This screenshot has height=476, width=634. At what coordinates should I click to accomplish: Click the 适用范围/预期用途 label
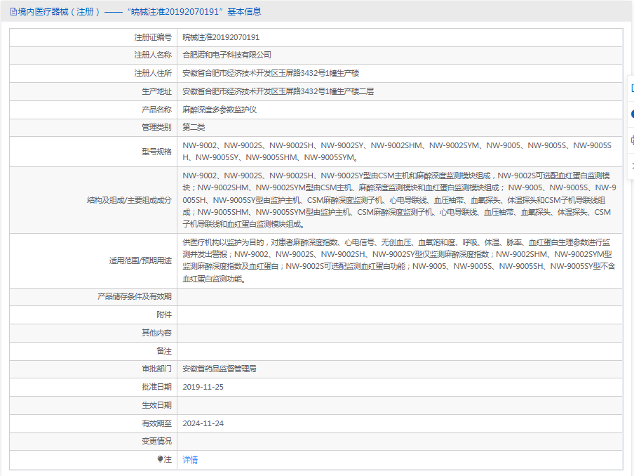(140, 260)
